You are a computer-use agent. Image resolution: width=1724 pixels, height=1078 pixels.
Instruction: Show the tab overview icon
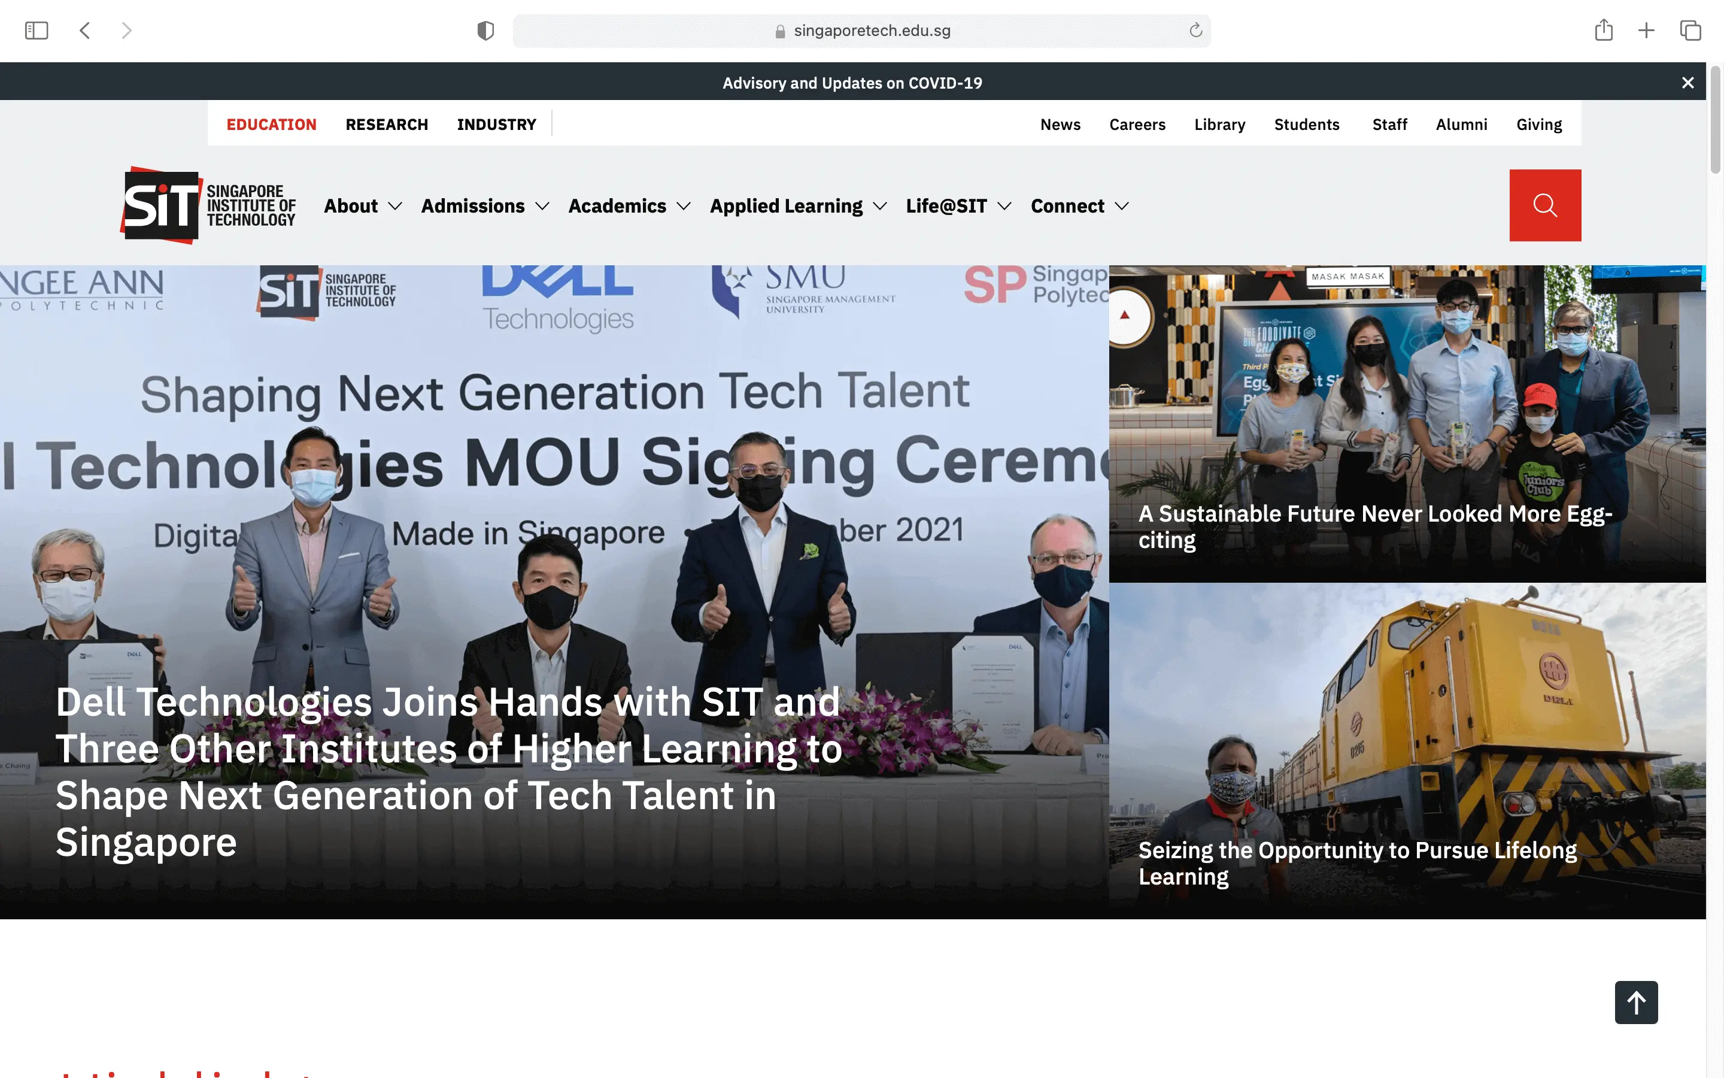click(x=1690, y=31)
